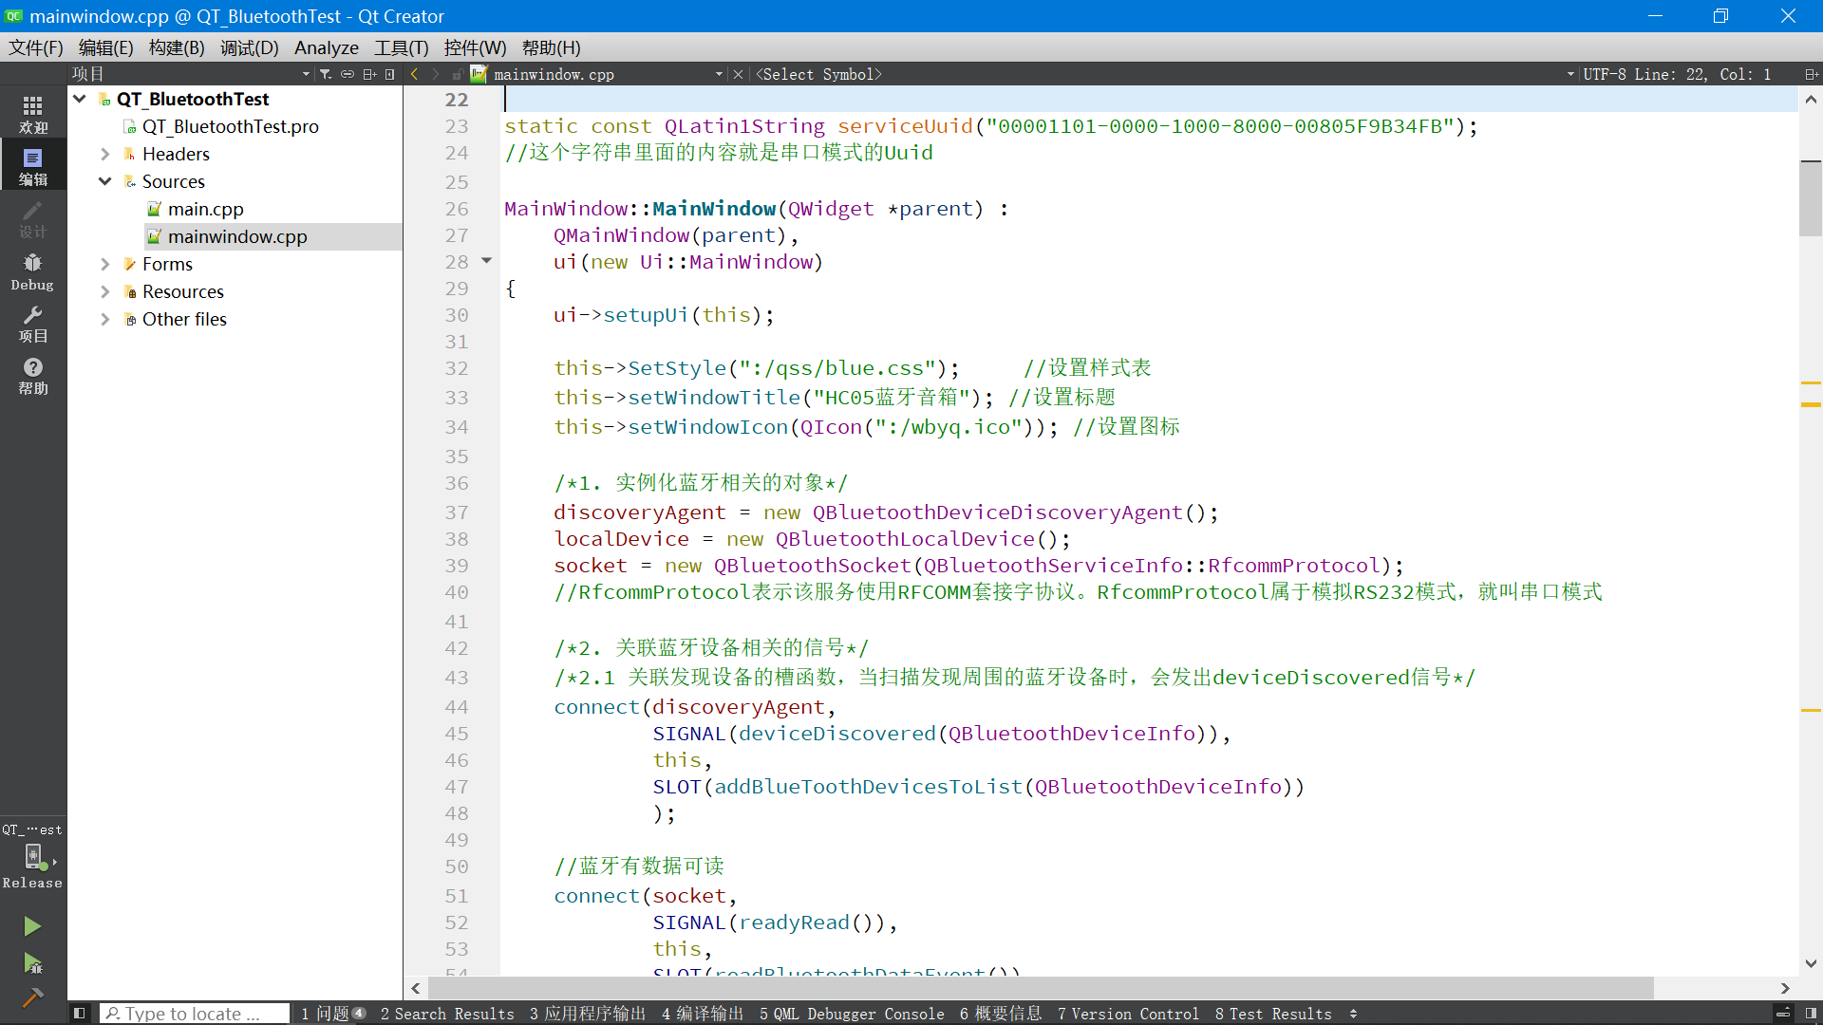Open the Analyze menu
1823x1025 pixels.
point(326,47)
